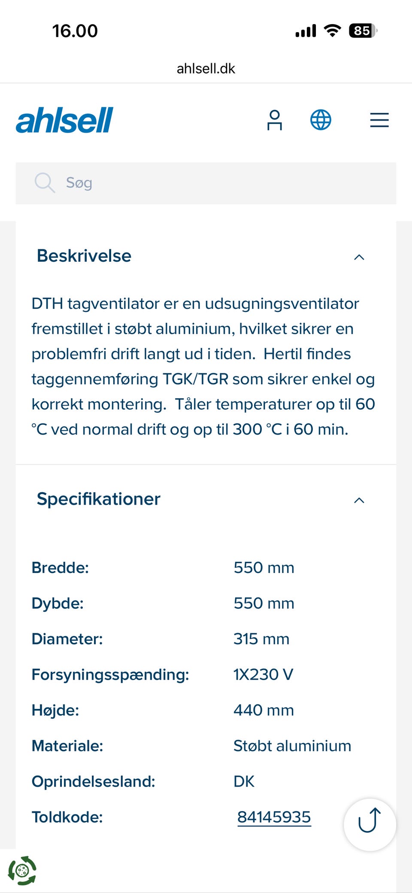Click the Specifikationer section heading
This screenshot has height=893, width=412.
click(x=99, y=499)
